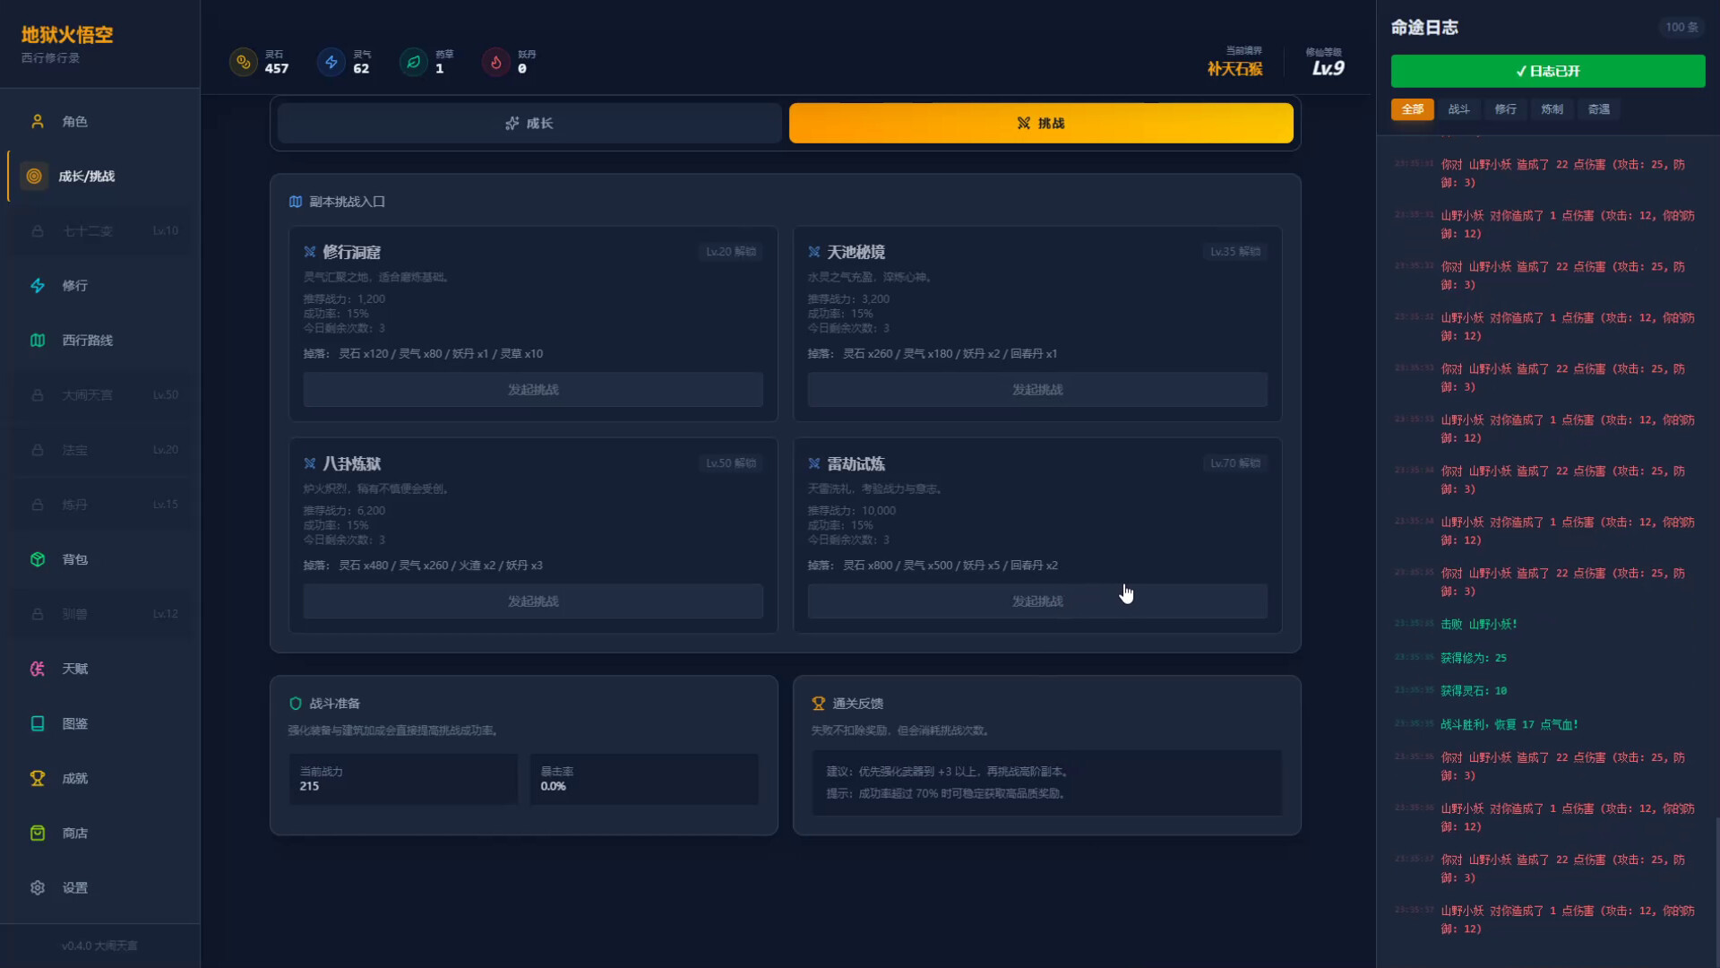Toggle the 日志已开 log switch
The width and height of the screenshot is (1720, 968).
pyautogui.click(x=1547, y=71)
